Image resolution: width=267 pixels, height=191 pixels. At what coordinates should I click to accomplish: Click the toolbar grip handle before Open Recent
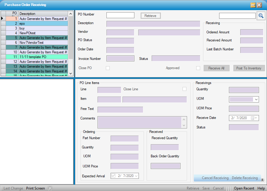coord(229,188)
